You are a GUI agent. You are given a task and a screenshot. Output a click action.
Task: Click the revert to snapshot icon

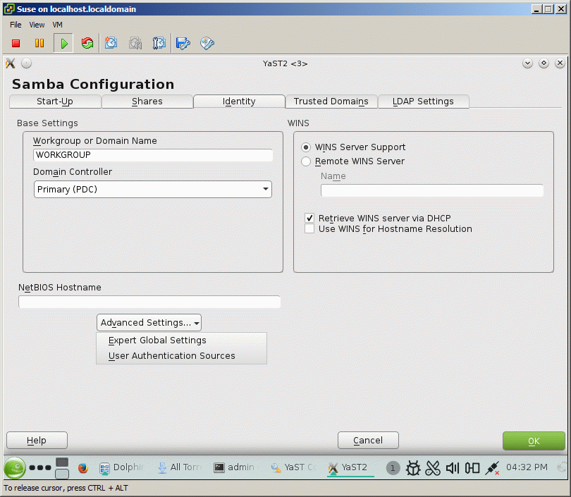click(135, 43)
